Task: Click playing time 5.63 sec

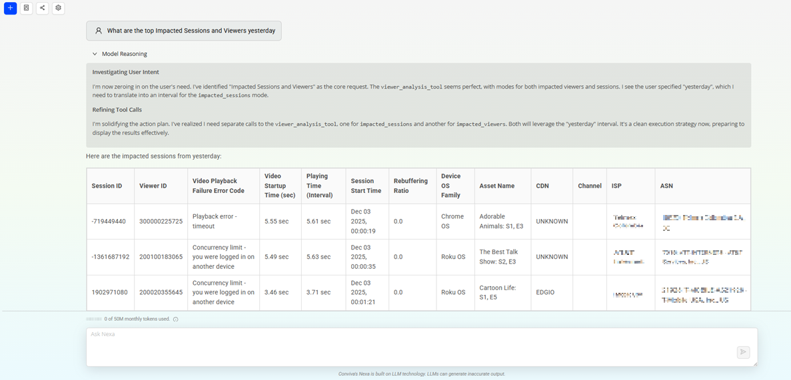Action: tap(319, 256)
